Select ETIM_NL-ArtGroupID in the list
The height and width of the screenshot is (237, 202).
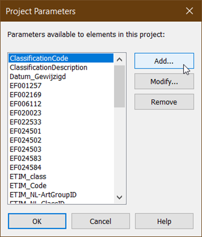tap(61, 195)
